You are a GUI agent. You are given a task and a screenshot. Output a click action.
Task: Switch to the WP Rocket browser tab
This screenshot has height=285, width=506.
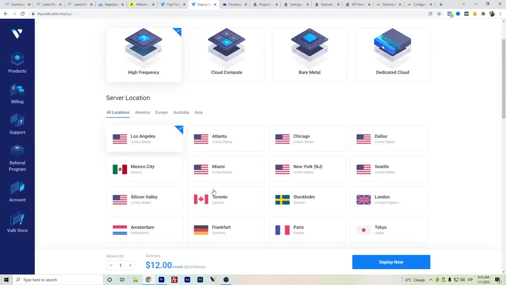358,4
